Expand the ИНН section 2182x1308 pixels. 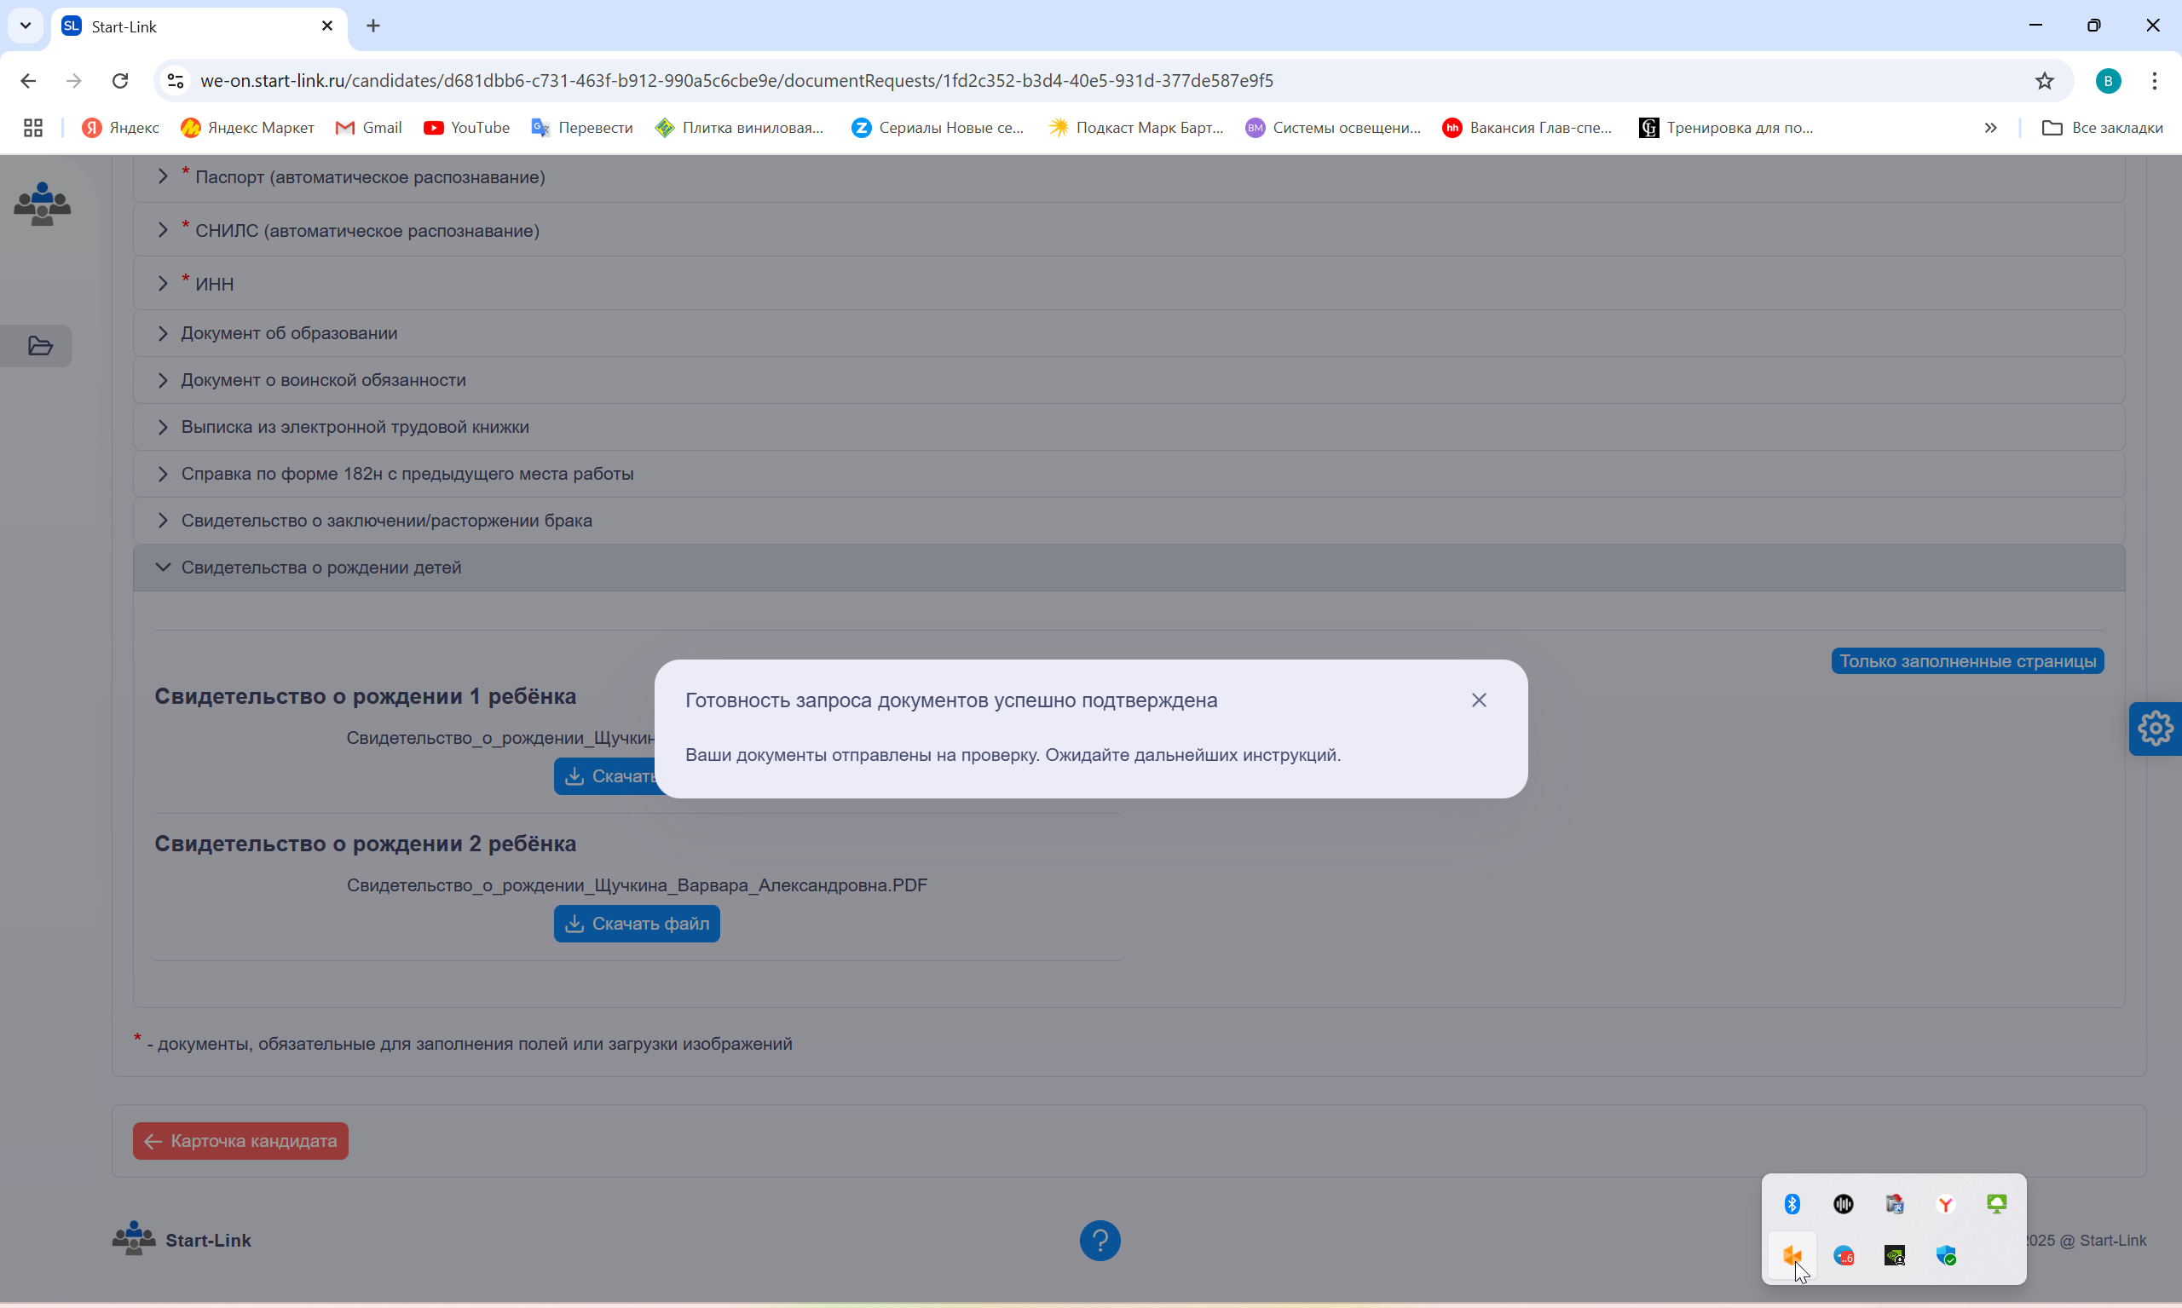point(1129,283)
